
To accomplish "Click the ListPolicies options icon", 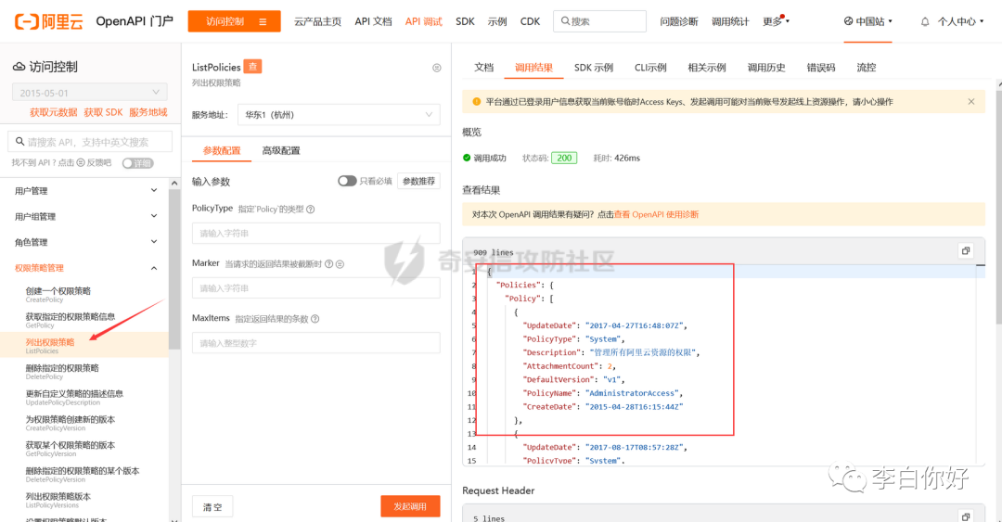I will [x=436, y=68].
